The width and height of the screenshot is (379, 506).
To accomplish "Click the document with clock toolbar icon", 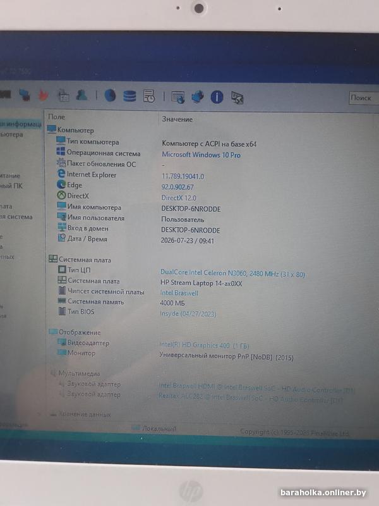I will [149, 96].
